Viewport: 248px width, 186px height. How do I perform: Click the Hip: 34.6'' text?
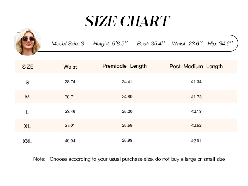point(220,43)
